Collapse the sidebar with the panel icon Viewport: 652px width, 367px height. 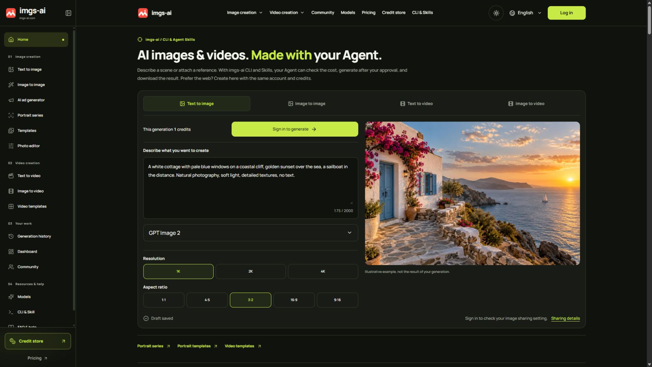coord(68,13)
